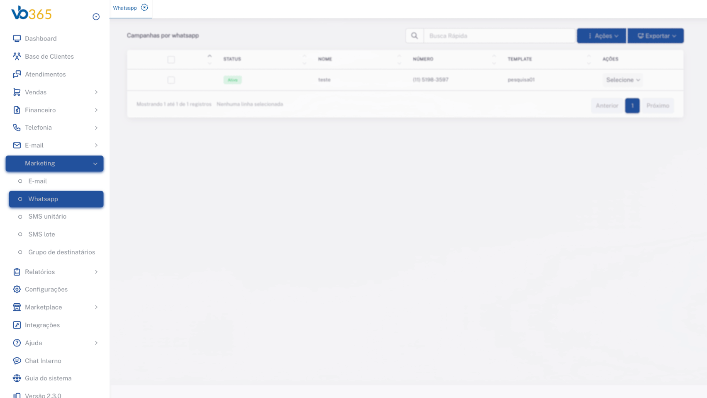
Task: Click the teste name cell
Action: [324, 80]
